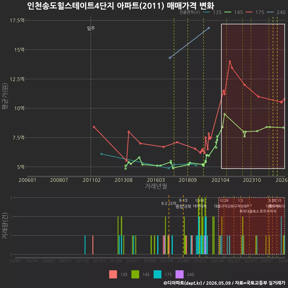Viewport: 288px width, 288px height.
Task: Click the chart title 인천송도힐스테이트4단지 아파트(2011) 매매가격 변화
Action: (121, 6)
